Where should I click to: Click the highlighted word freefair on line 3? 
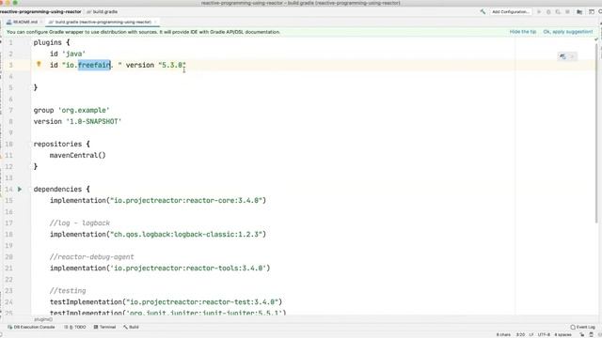point(94,65)
